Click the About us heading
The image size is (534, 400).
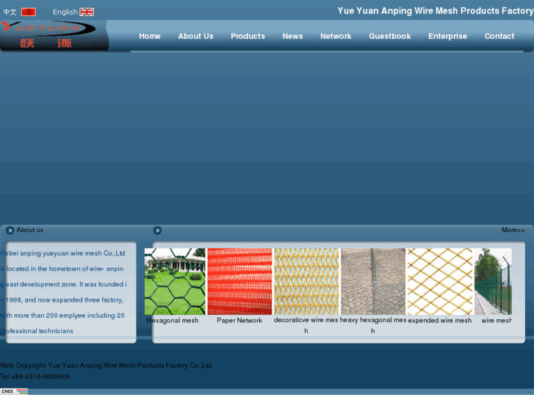pyautogui.click(x=30, y=230)
